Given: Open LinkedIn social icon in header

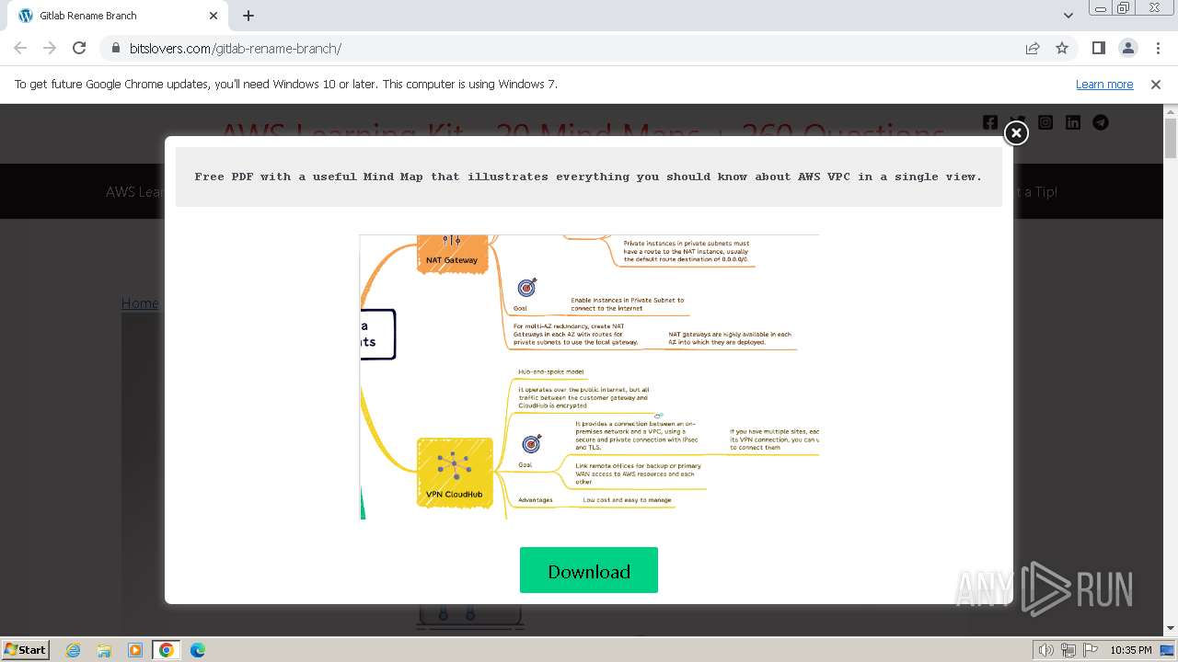Looking at the screenshot, I should click(x=1073, y=122).
